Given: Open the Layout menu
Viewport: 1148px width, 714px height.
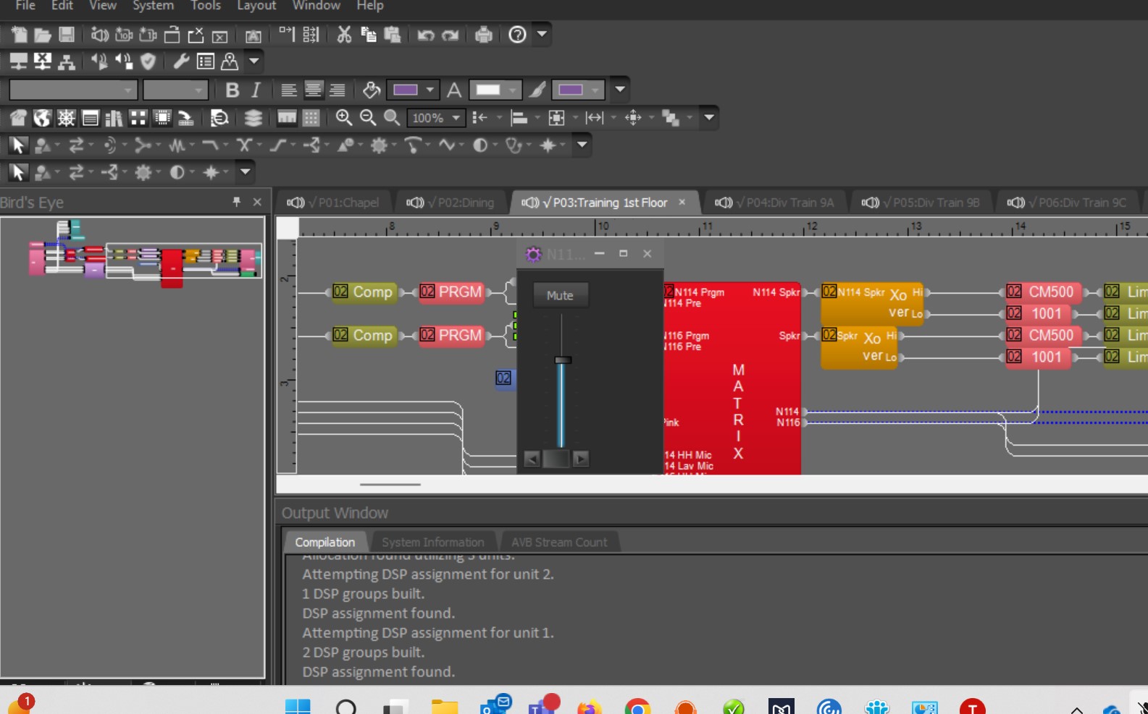Looking at the screenshot, I should point(256,6).
